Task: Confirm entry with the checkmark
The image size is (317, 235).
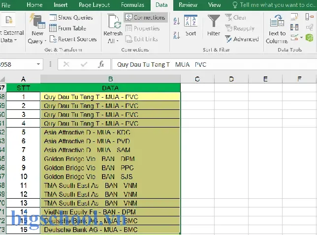Action: point(84,64)
